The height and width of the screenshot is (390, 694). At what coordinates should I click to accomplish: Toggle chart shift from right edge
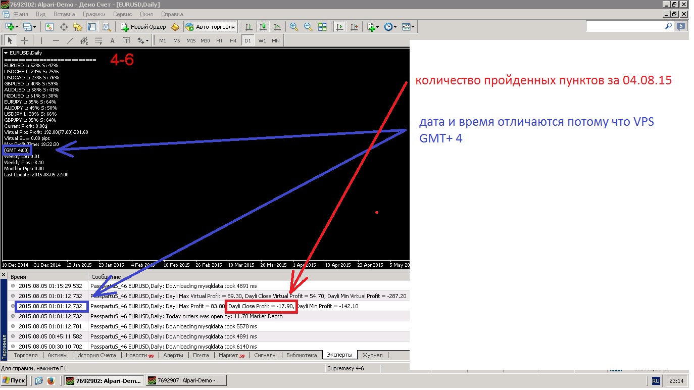click(x=355, y=27)
